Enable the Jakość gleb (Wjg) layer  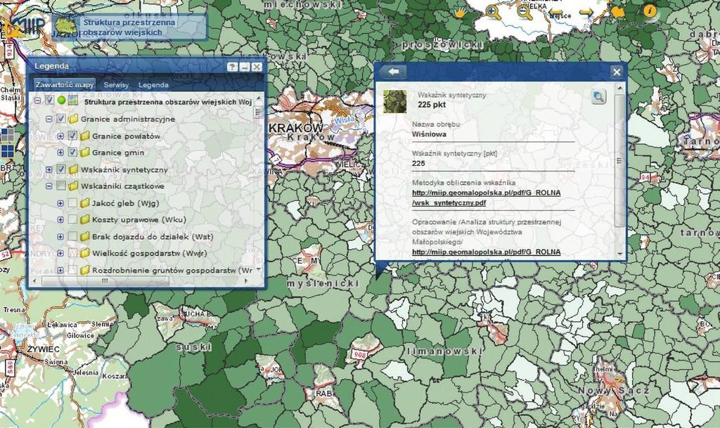point(72,203)
